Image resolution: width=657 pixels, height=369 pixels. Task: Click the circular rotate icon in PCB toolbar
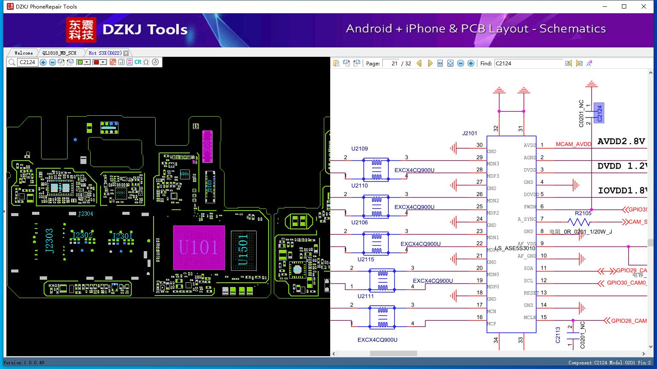[155, 62]
